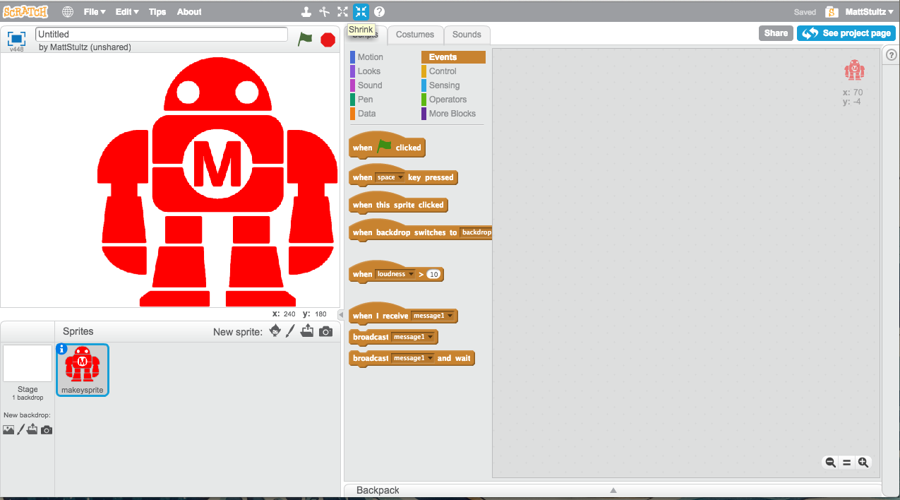Toggle full screen stage mode
This screenshot has height=500, width=900.
(17, 39)
